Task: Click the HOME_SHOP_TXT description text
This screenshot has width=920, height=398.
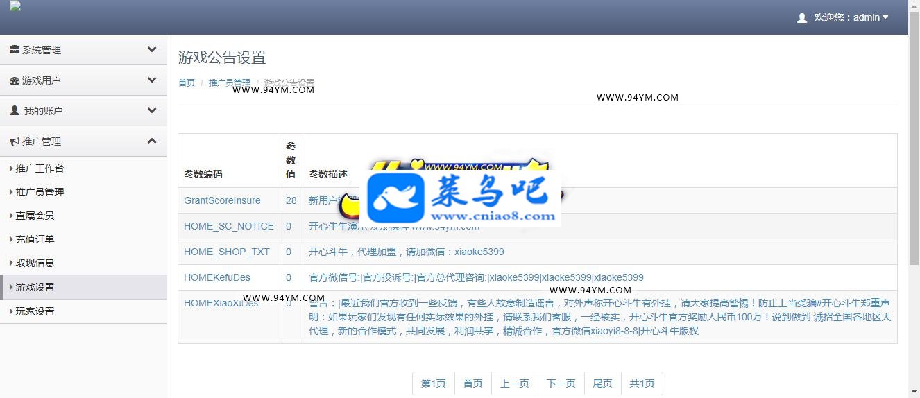Action: (x=407, y=252)
